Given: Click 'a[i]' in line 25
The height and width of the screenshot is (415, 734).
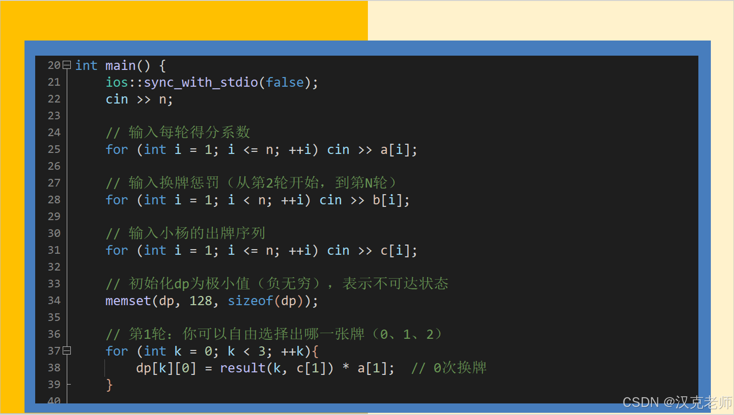Looking at the screenshot, I should click(x=395, y=150).
